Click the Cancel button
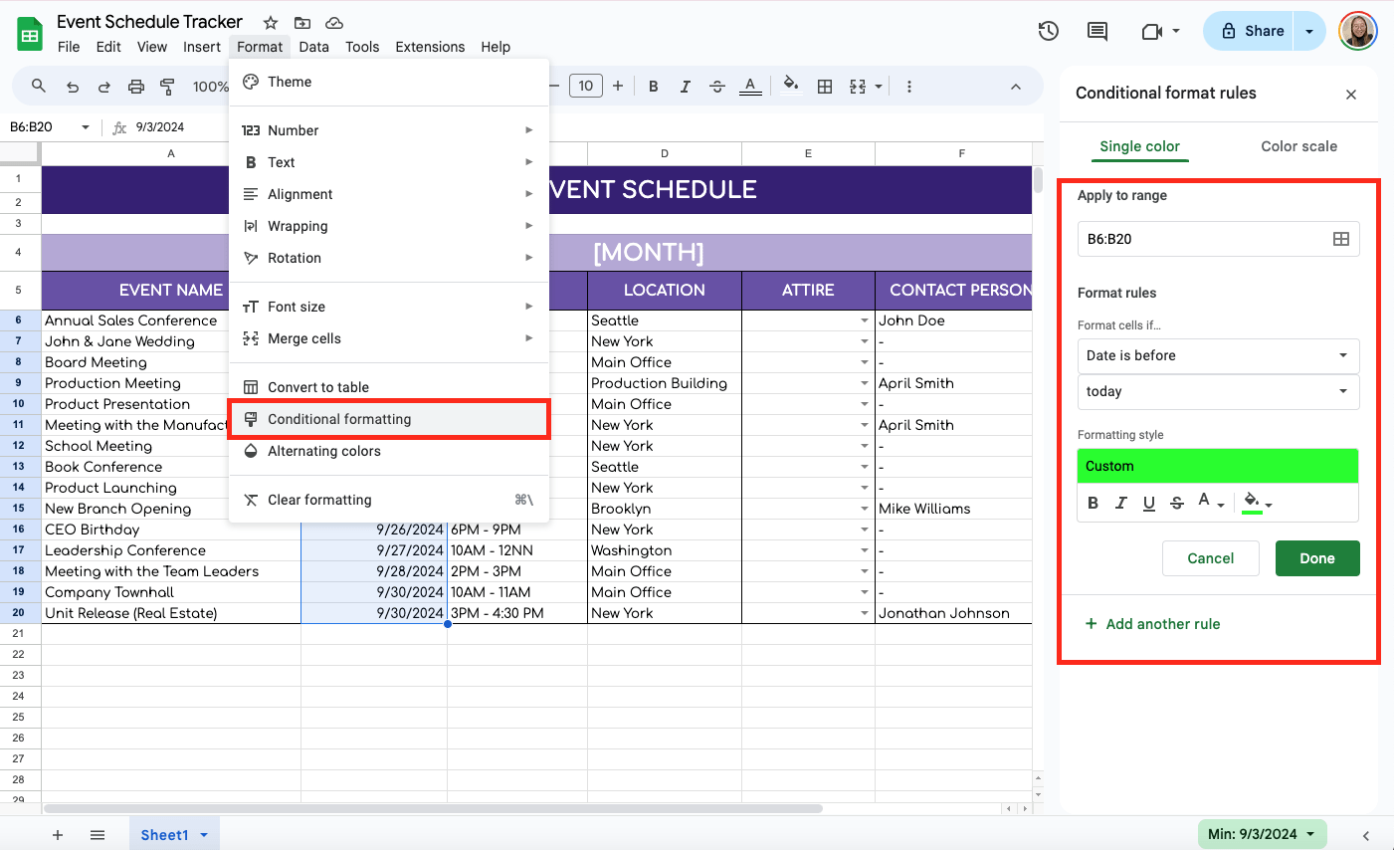Viewport: 1394px width, 850px height. click(1211, 558)
